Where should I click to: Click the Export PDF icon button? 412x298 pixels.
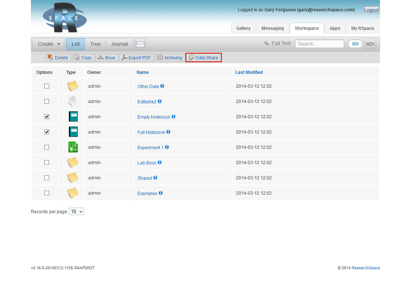point(136,57)
